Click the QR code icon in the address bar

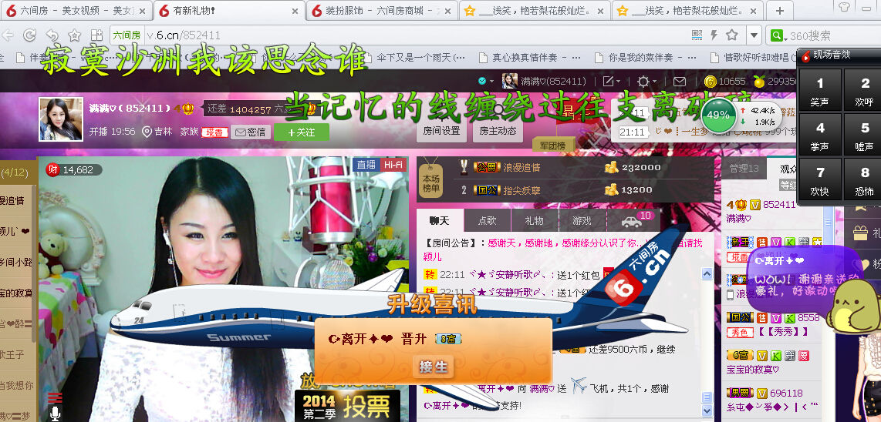(x=697, y=35)
